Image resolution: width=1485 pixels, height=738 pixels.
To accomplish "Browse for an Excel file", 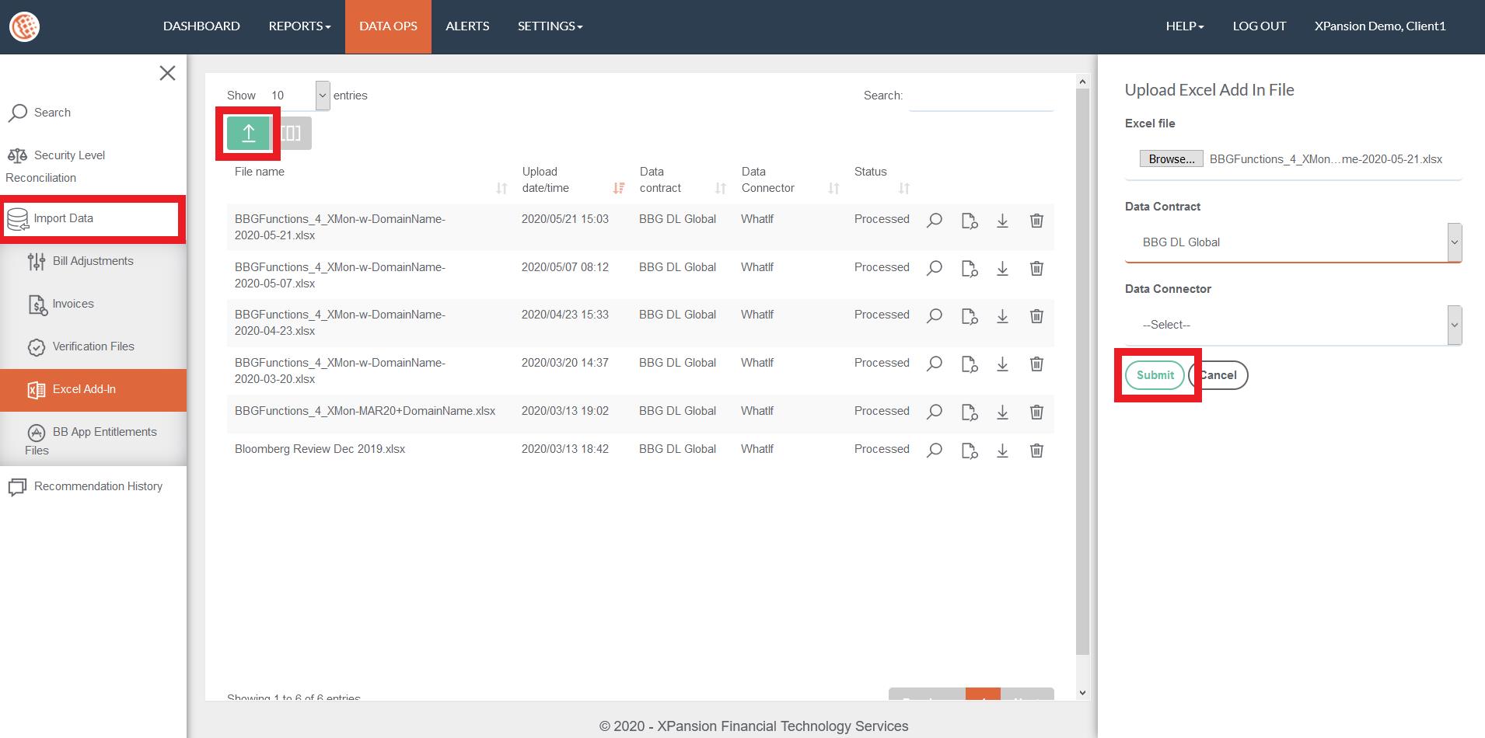I will 1171,159.
